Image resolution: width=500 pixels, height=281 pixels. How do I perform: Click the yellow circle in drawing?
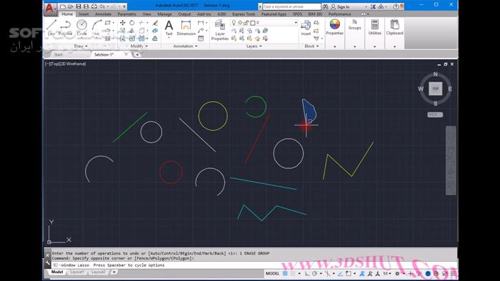click(213, 116)
